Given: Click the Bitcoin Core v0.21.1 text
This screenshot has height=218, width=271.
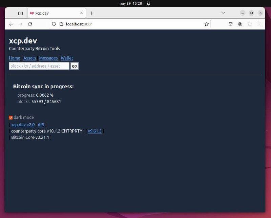Looking at the screenshot, I should click(30, 138).
